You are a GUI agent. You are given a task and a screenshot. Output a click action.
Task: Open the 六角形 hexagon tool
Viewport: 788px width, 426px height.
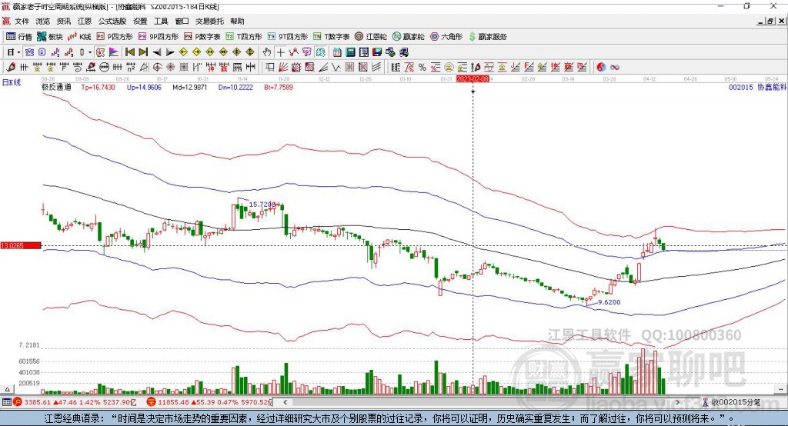446,37
